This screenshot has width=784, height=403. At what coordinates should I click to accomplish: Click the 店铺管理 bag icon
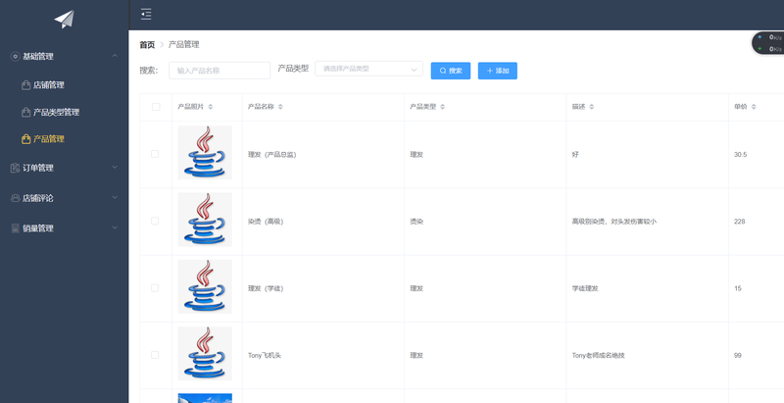click(26, 85)
